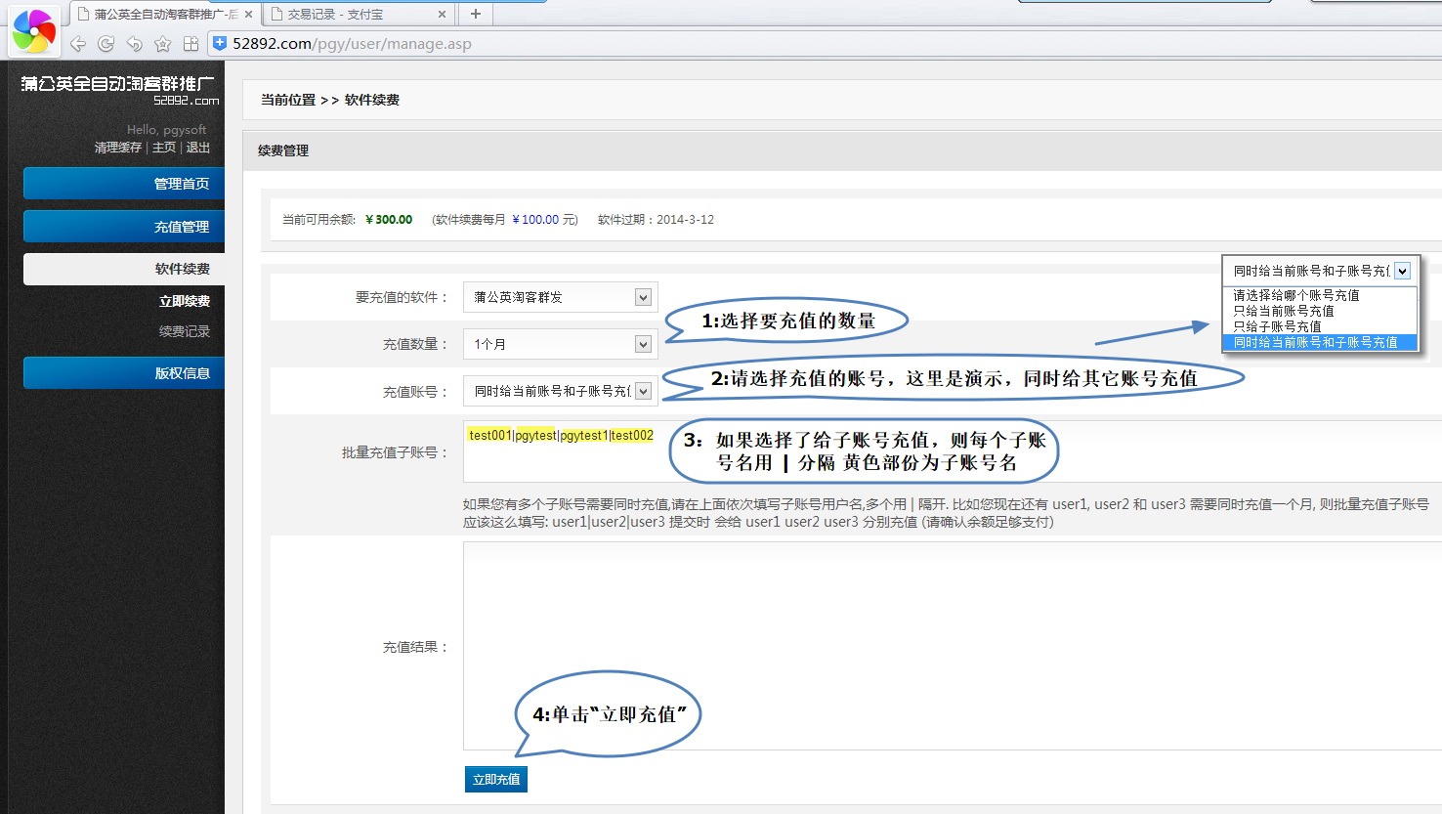Select 软件续费 in the sidebar
Screen dimensions: 1442x814
pyautogui.click(x=124, y=269)
